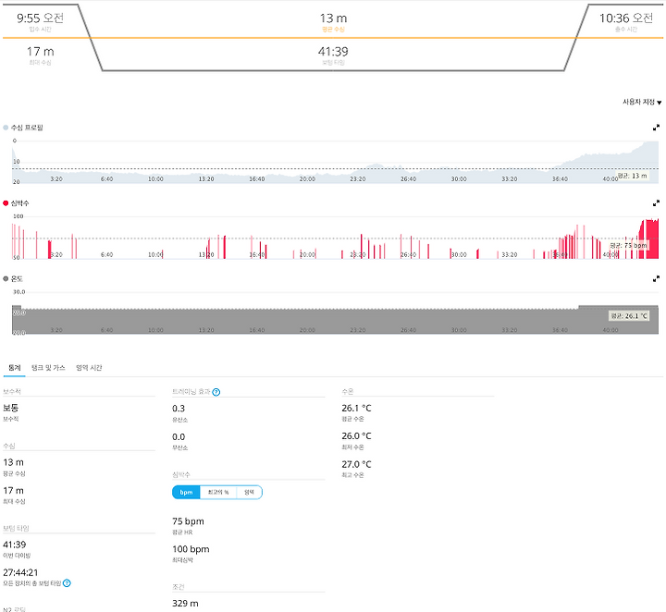Click the 10:36 오전 exit time
666x612 pixels.
tap(626, 18)
